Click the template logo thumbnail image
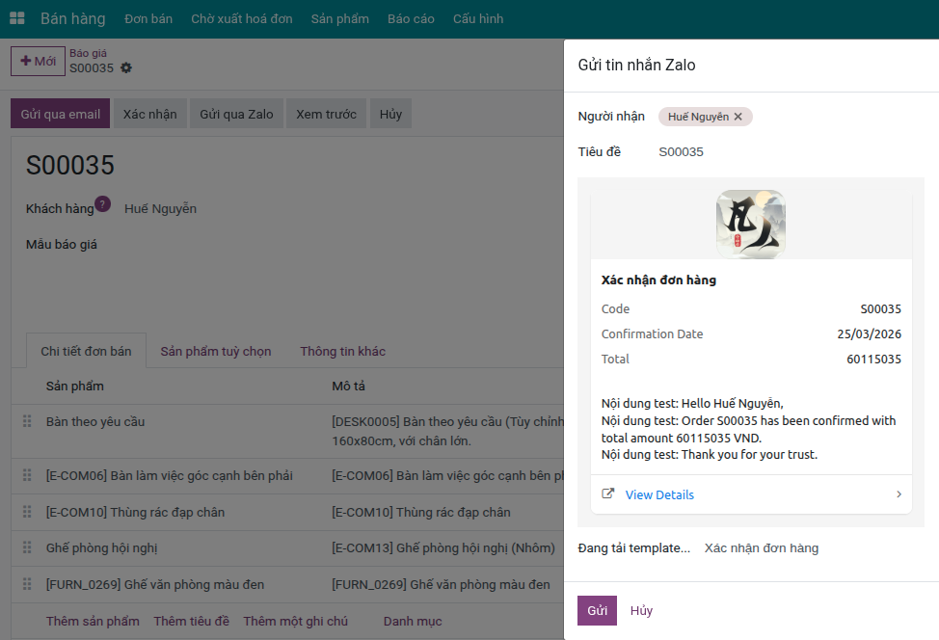 coord(751,225)
